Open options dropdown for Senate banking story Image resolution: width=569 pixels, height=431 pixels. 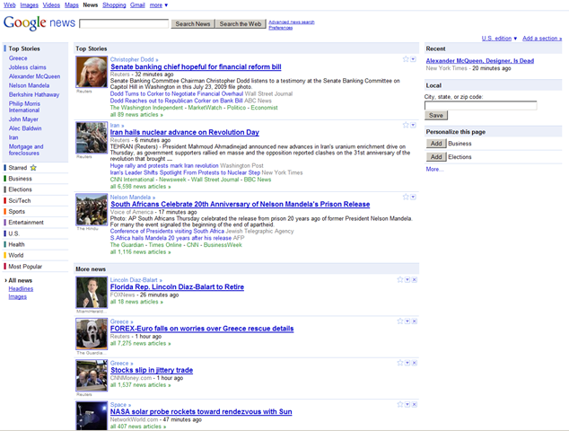(413, 59)
